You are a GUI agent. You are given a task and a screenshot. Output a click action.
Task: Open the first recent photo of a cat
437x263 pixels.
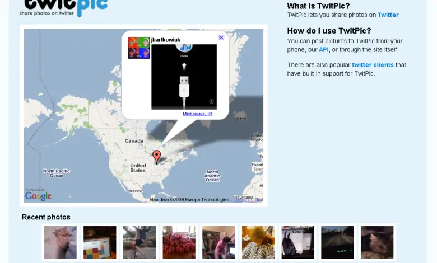[x=60, y=242]
